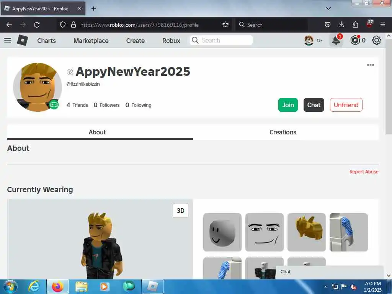Screen dimensions: 392x294
Task: Select the AppyNewYear2025 browser tab
Action: pos(43,8)
